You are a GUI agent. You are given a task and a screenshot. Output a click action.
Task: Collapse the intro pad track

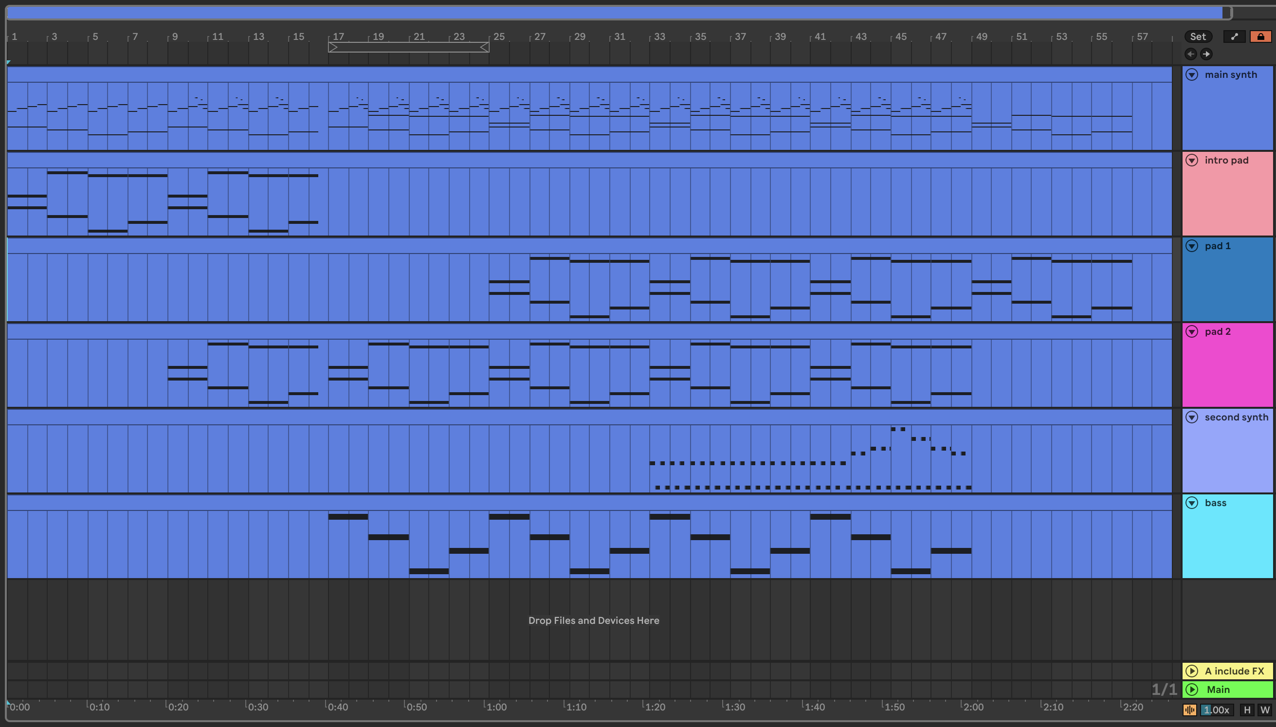[x=1192, y=160]
